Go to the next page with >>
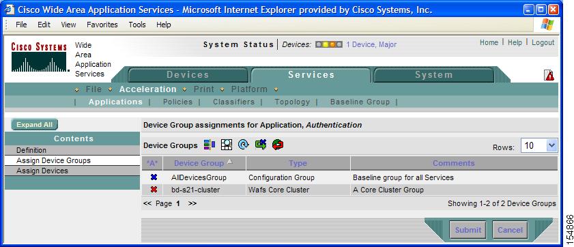The width and height of the screenshot is (574, 247). click(192, 203)
